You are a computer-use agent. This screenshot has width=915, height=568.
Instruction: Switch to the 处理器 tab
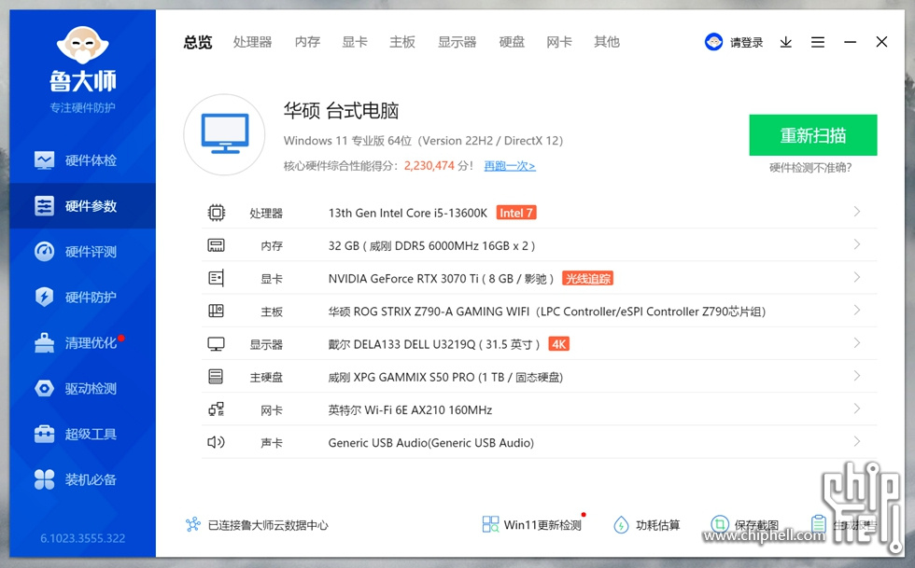pos(253,42)
